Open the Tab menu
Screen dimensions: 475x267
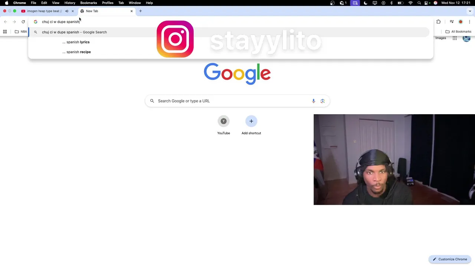[x=121, y=3]
